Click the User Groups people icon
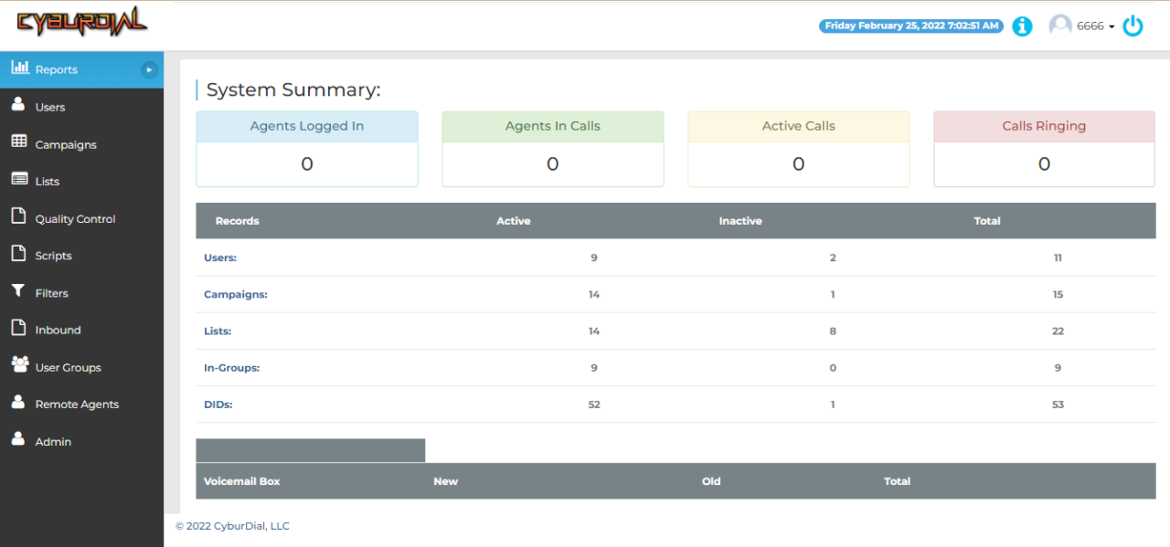 coord(18,366)
